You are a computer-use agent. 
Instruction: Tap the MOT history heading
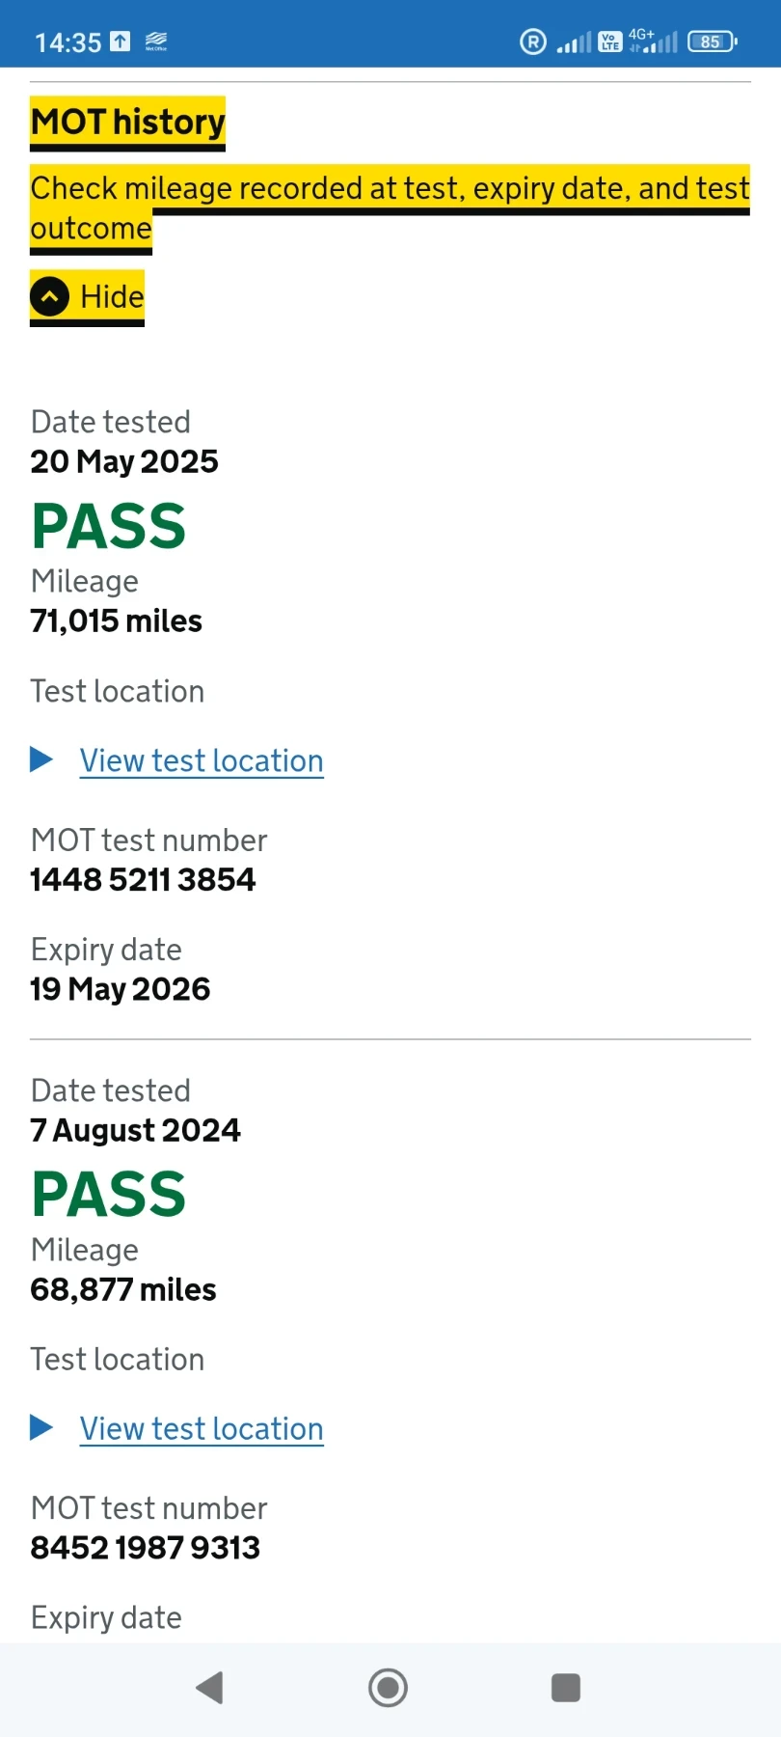128,123
